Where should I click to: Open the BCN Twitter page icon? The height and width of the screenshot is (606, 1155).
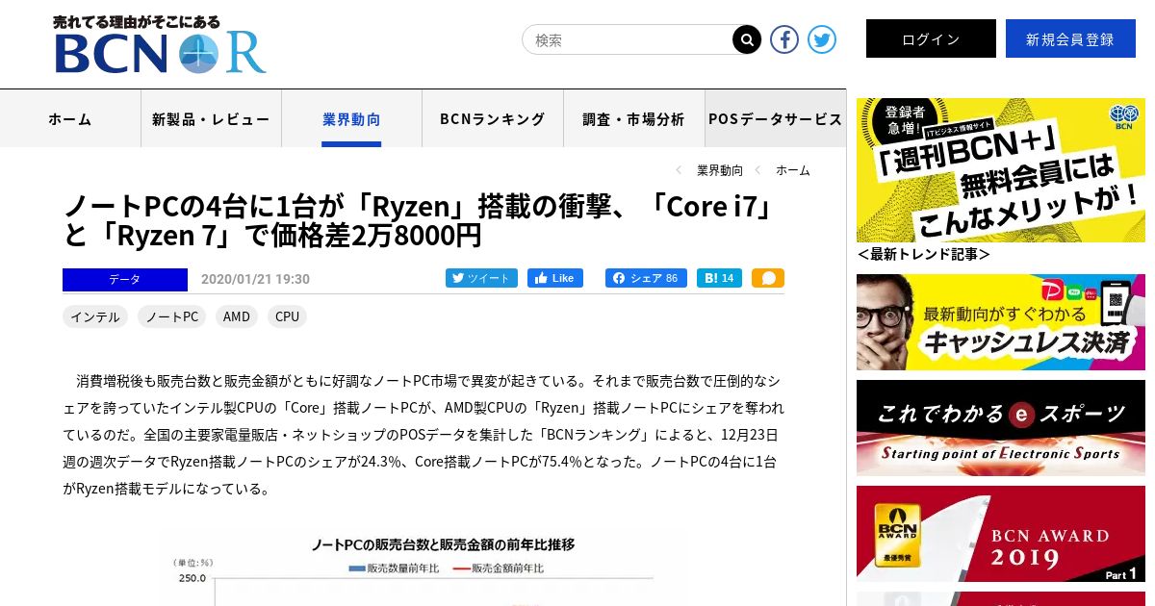click(822, 39)
